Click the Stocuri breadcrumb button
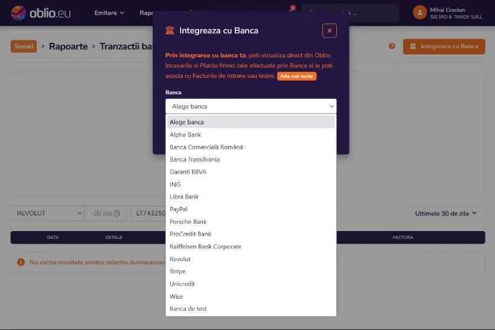Image resolution: width=495 pixels, height=330 pixels. coord(24,46)
